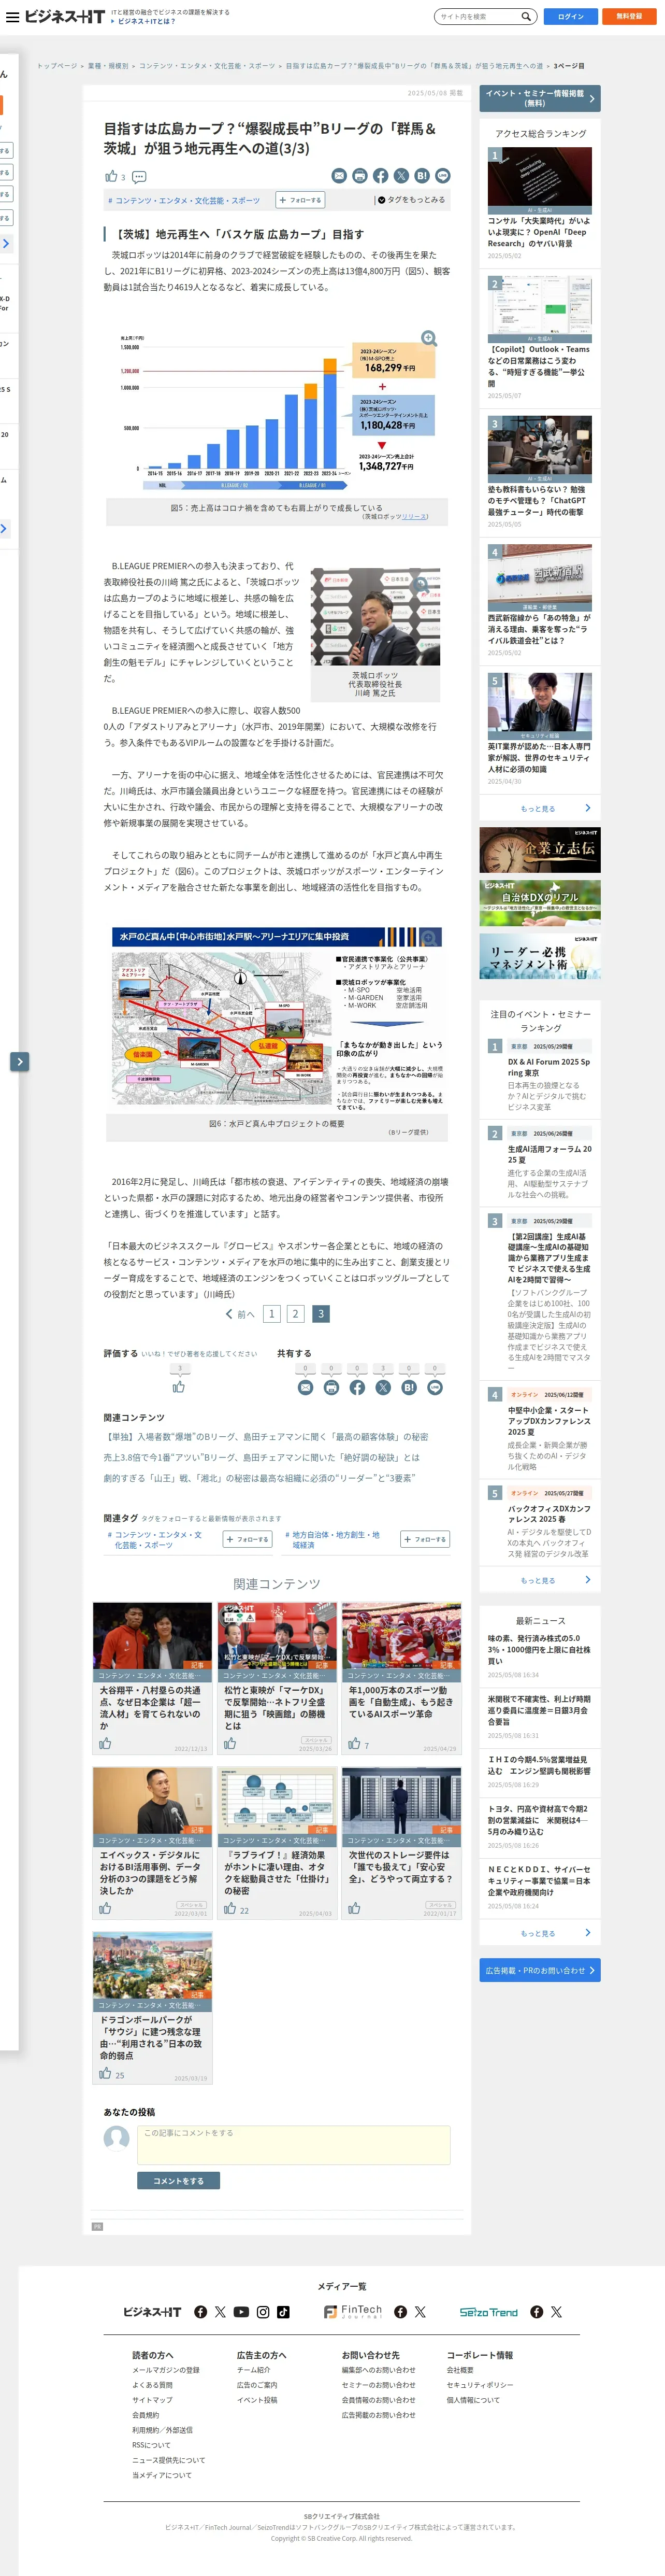665x2576 pixels.
Task: Click the search magnifier icon in the header
Action: 525,17
